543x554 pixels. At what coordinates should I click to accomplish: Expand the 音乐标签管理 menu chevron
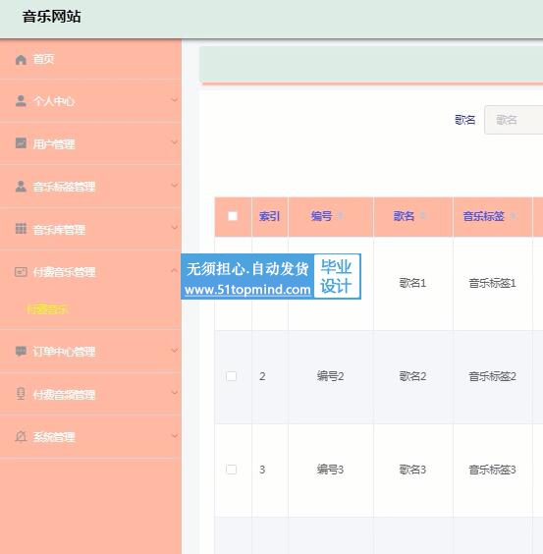coord(175,185)
